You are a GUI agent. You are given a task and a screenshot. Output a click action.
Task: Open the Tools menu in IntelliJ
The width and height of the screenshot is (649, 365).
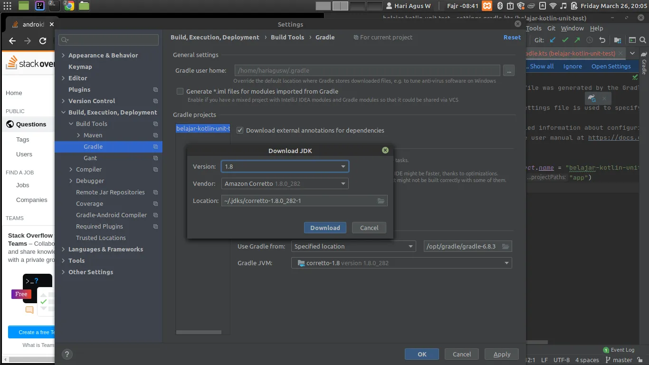[534, 28]
